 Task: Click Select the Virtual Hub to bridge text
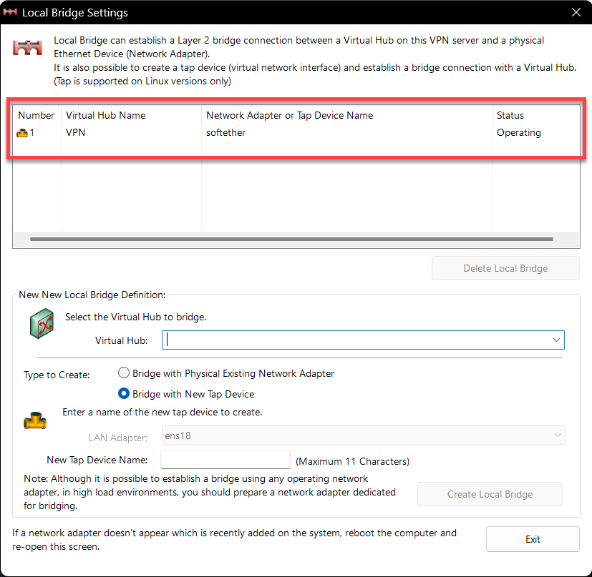[x=135, y=317]
